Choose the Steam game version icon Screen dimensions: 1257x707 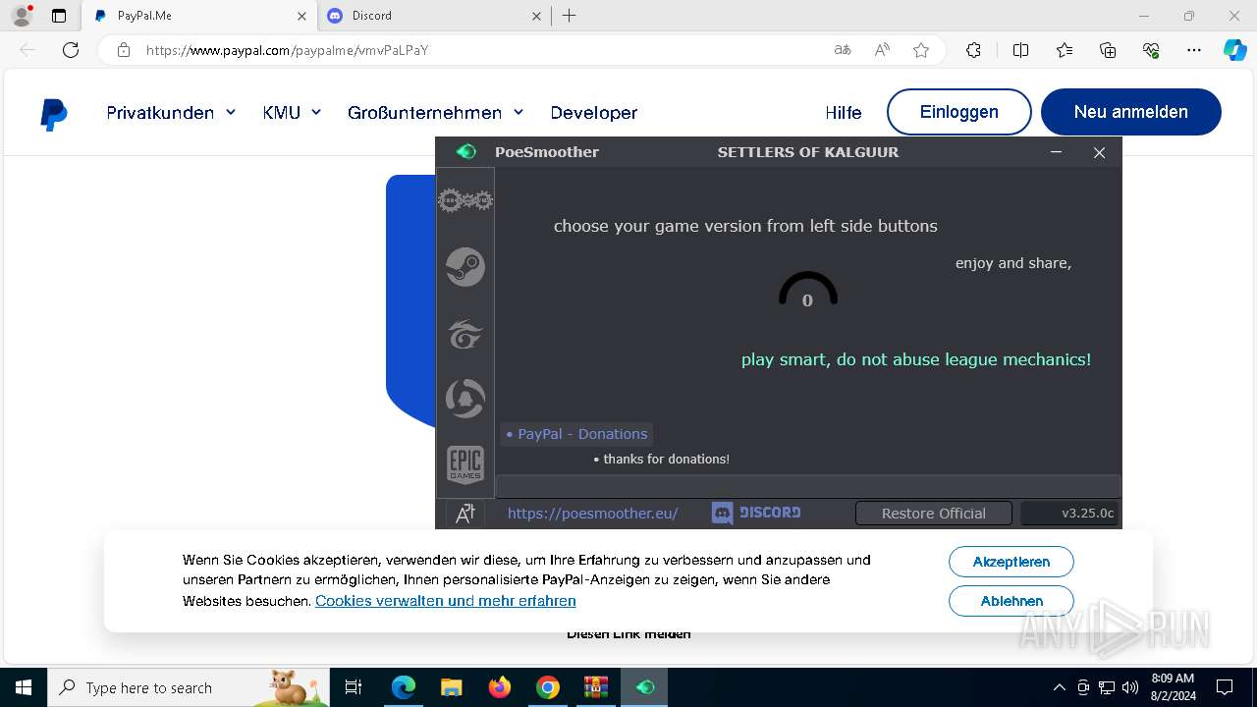[465, 267]
